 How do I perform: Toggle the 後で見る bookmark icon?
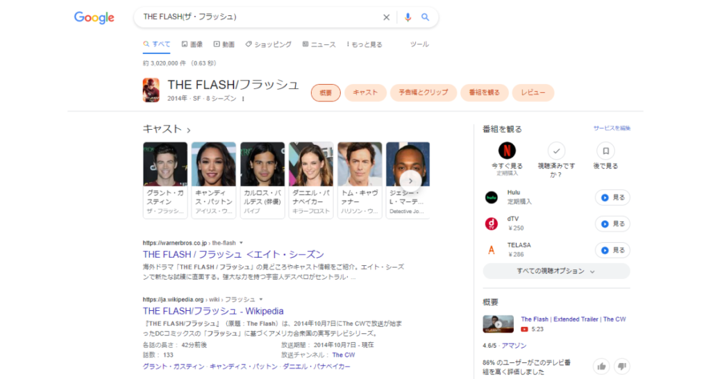coord(605,151)
